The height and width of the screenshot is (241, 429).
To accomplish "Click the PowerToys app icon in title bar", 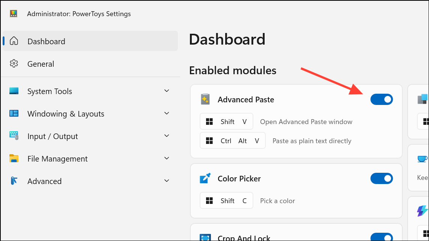I will (14, 13).
